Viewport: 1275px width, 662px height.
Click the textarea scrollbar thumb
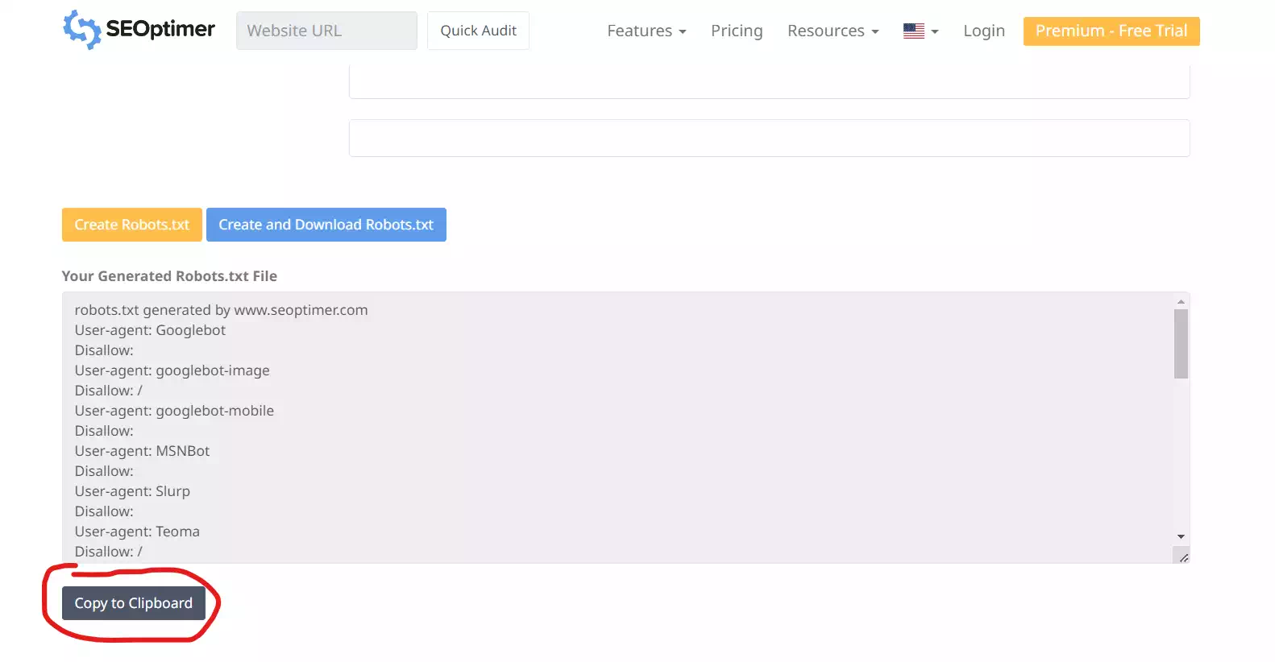(x=1181, y=344)
